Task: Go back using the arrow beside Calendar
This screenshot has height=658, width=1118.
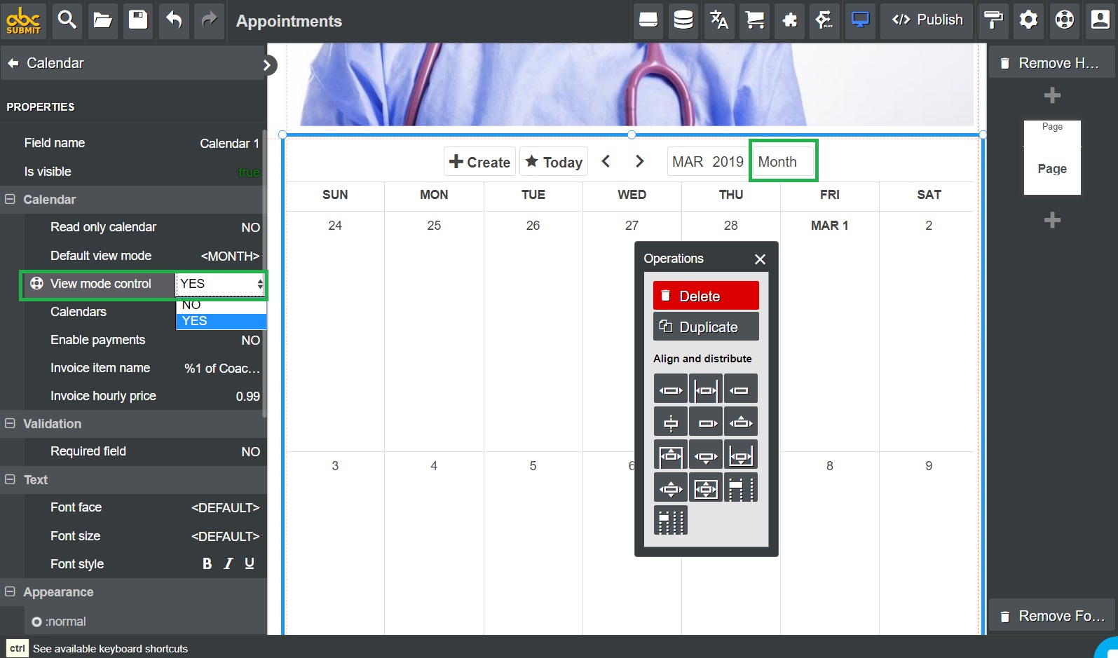Action: click(13, 63)
